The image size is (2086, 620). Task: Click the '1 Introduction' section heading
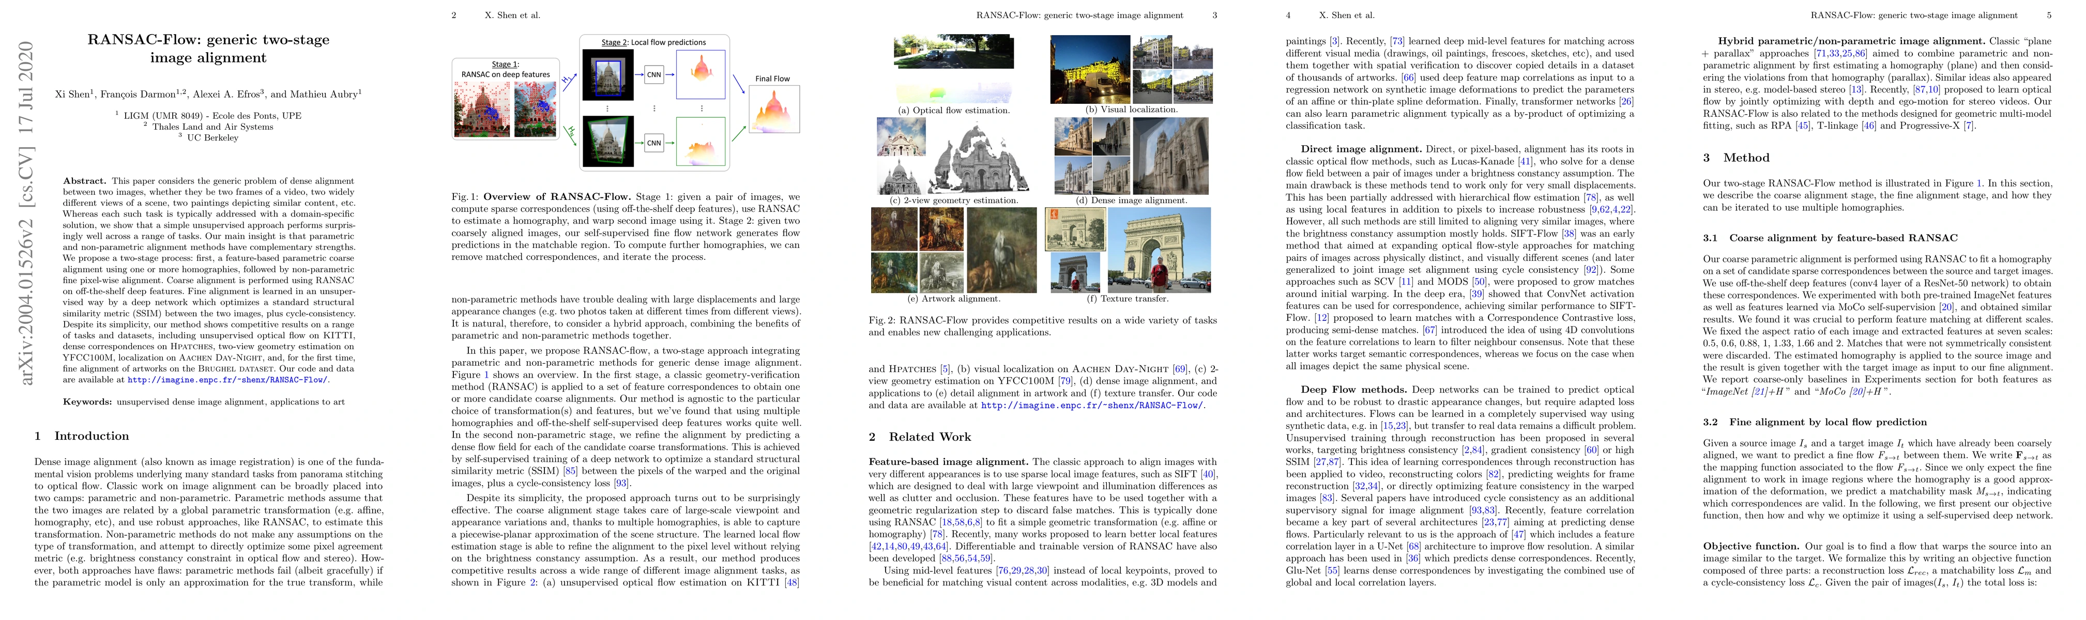click(x=82, y=436)
